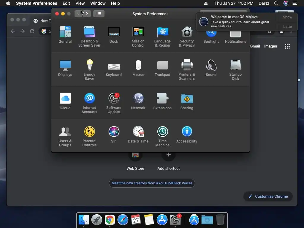Click the Dartz user name in menu bar

pyautogui.click(x=264, y=3)
